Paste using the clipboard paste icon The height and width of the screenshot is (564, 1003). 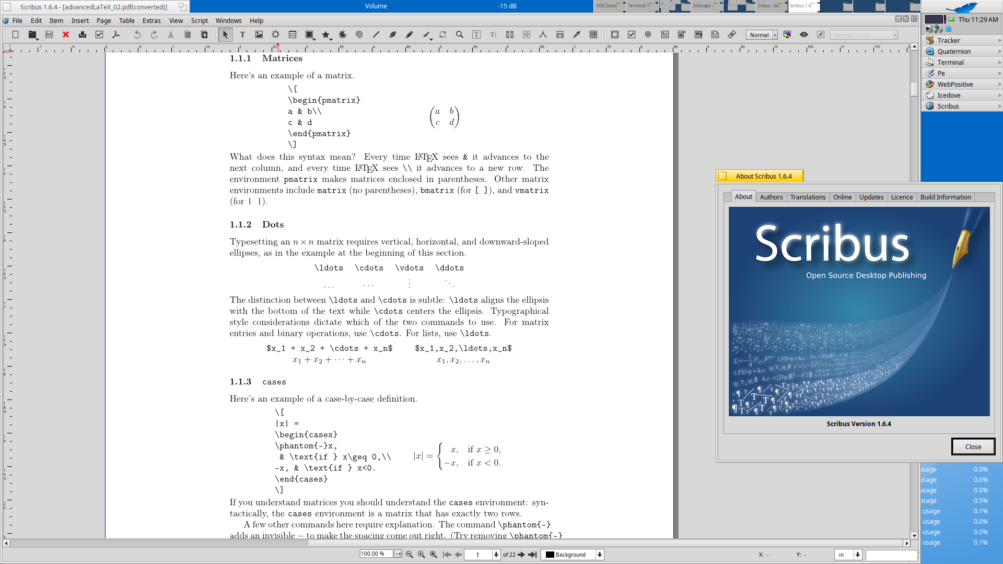204,34
